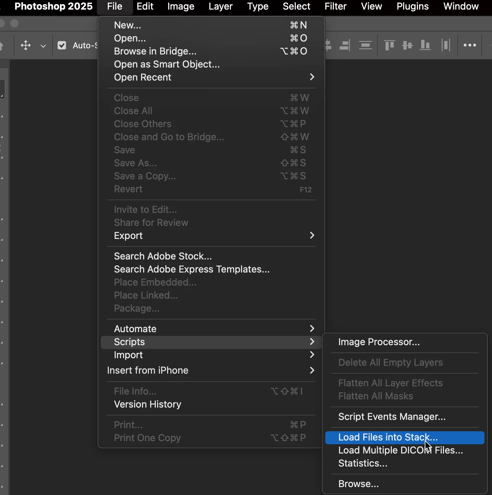Toggle the Auto-Select checkbox
492x495 pixels.
(62, 45)
